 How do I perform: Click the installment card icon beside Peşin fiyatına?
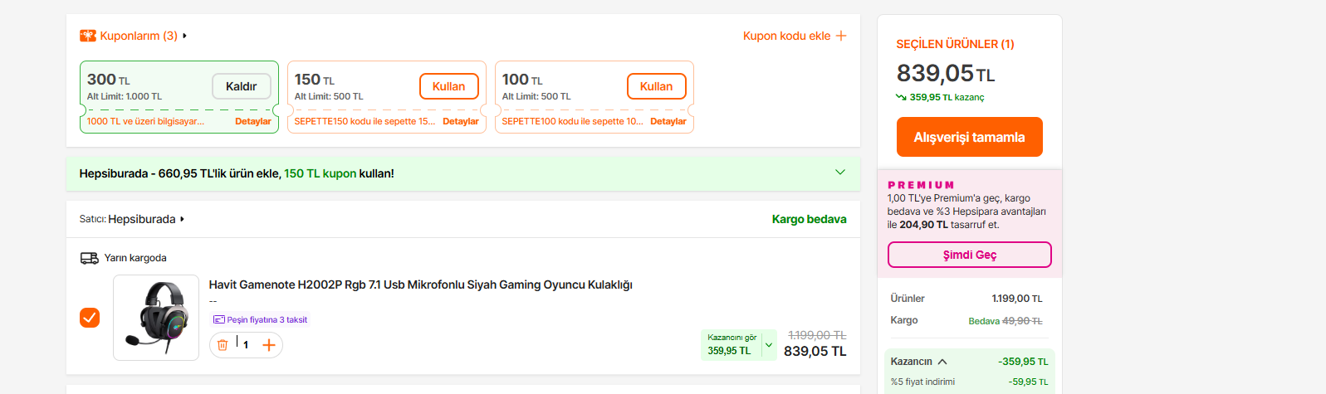(x=219, y=319)
